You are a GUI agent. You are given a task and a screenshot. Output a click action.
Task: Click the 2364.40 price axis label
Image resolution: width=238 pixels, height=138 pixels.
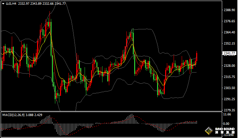pos(229,32)
